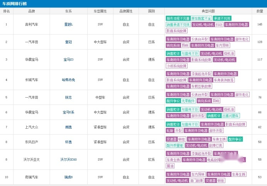Viewport: 267px width, 186px height.
Task: Open the 宝马5系 car series link
Action: tap(68, 112)
